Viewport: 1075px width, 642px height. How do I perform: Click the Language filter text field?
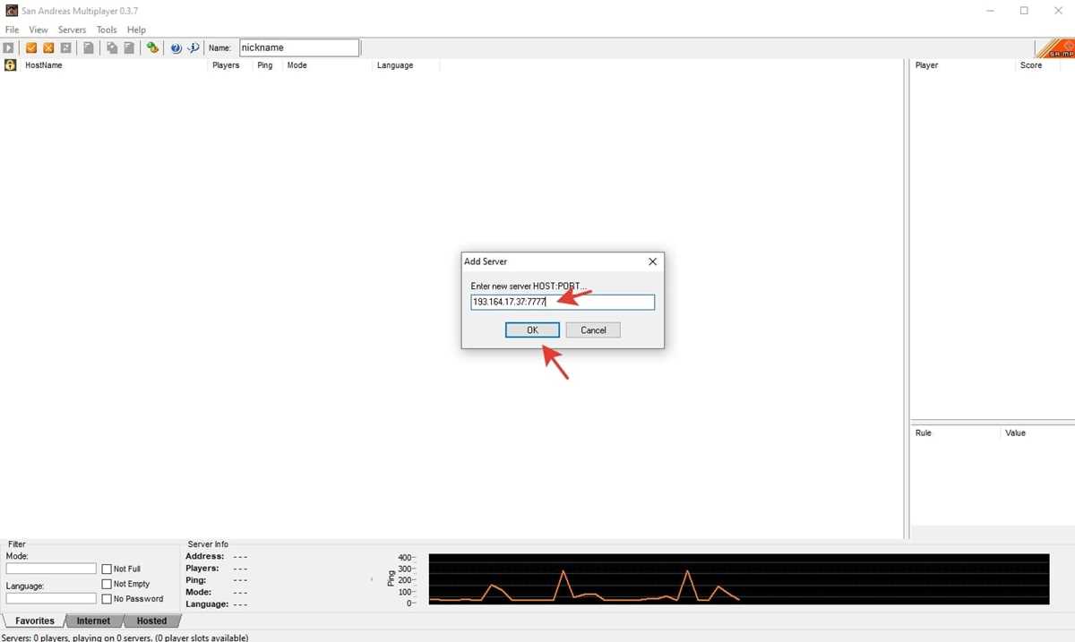pyautogui.click(x=51, y=598)
